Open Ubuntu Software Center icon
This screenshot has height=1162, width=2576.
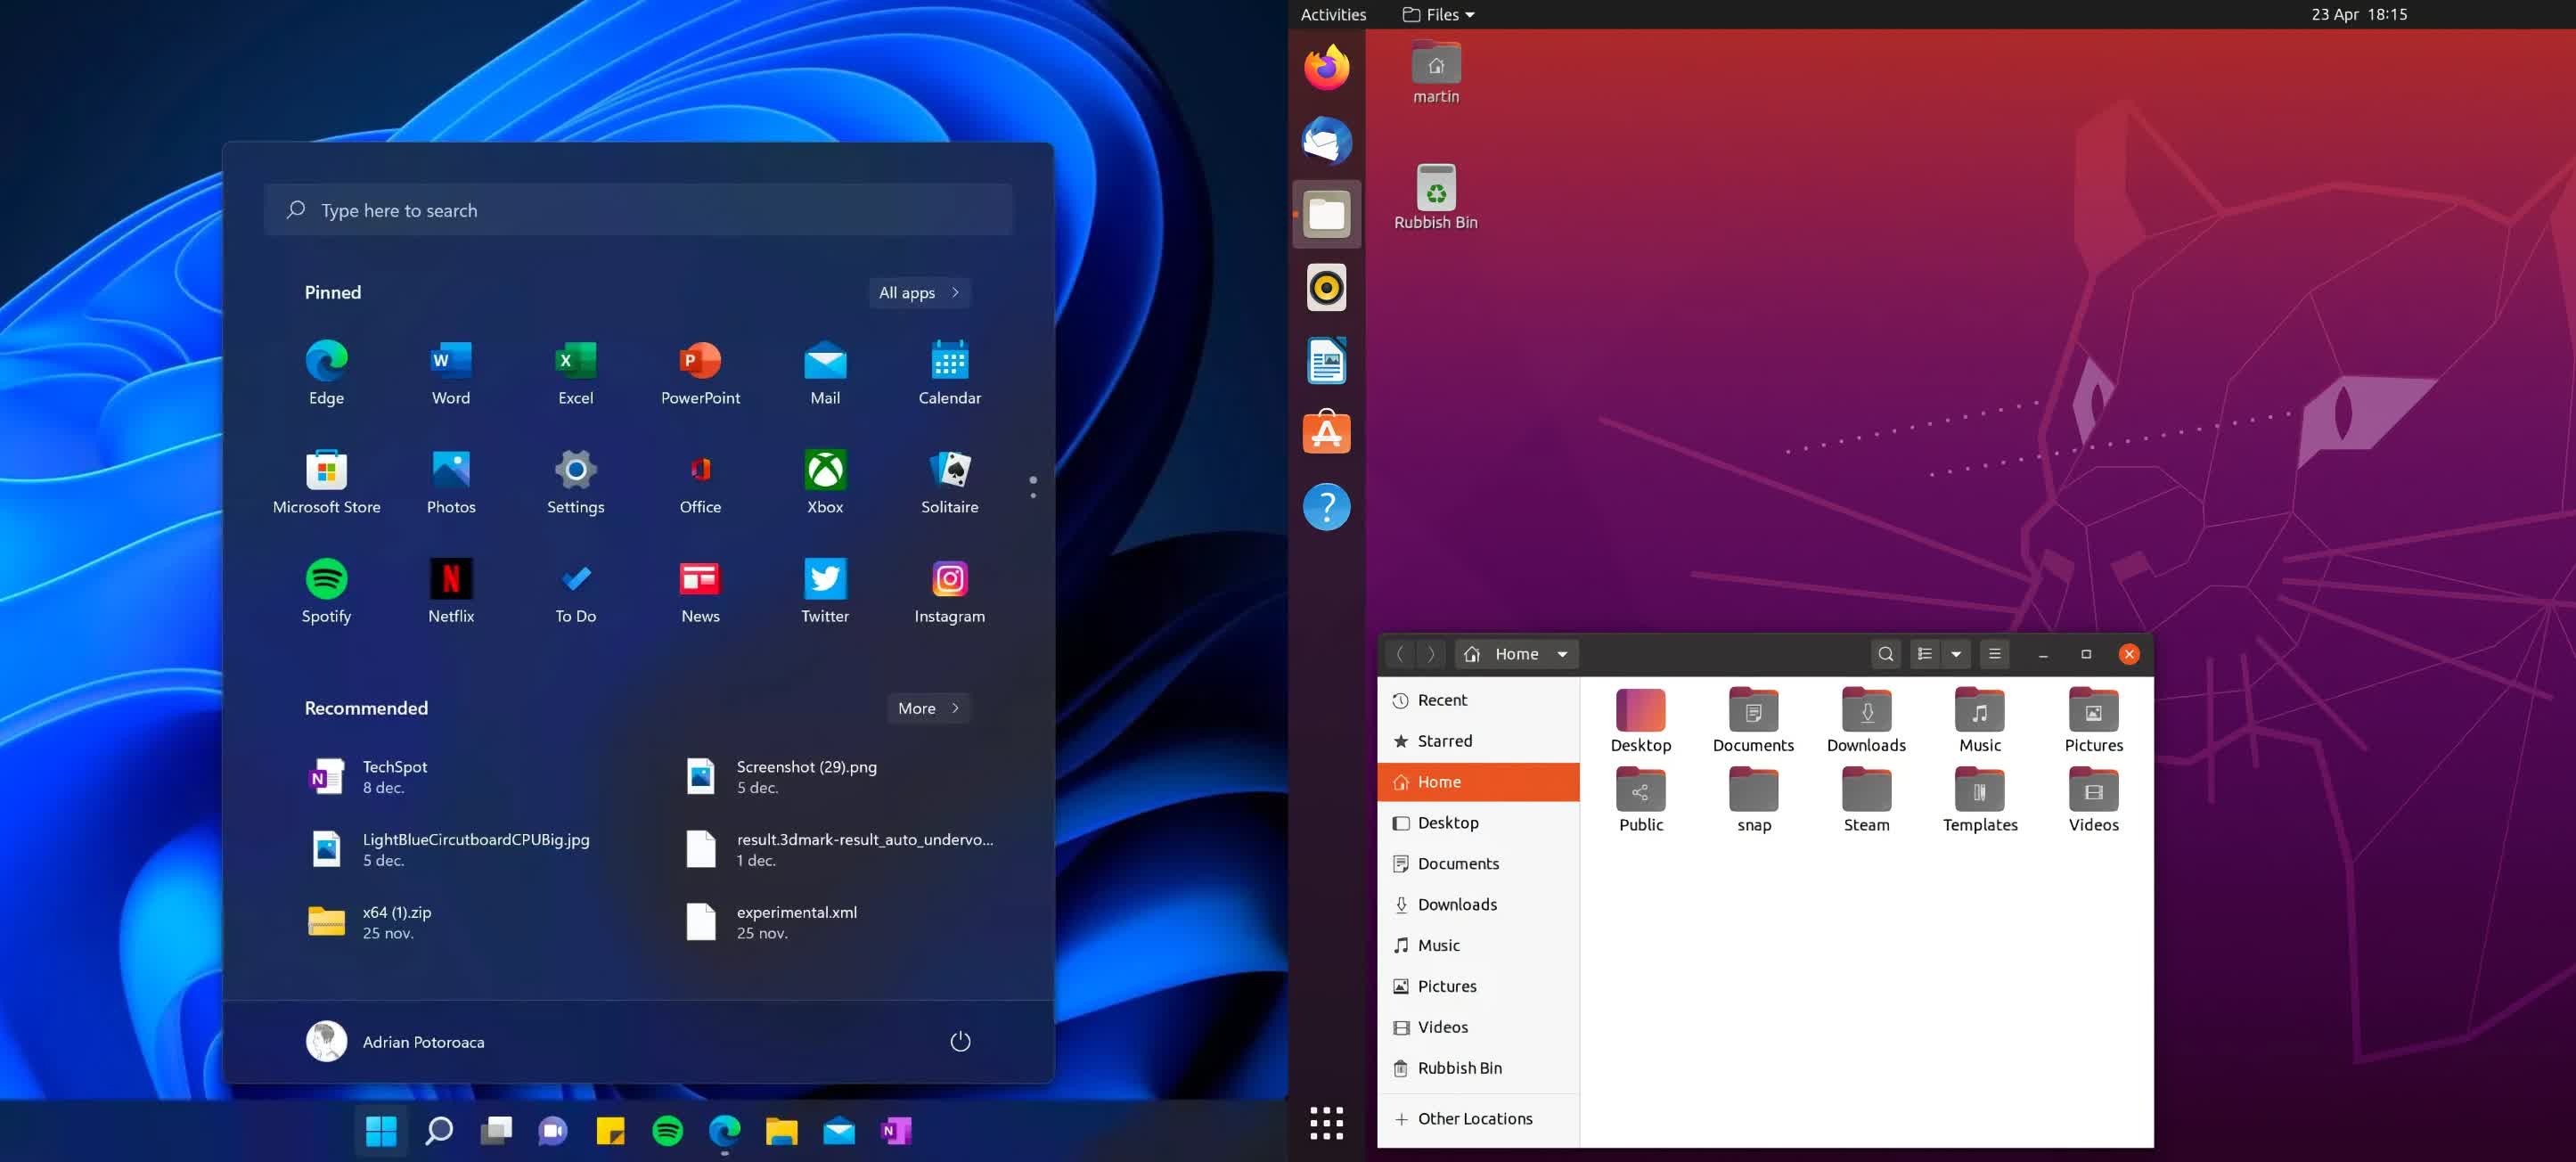pos(1326,432)
